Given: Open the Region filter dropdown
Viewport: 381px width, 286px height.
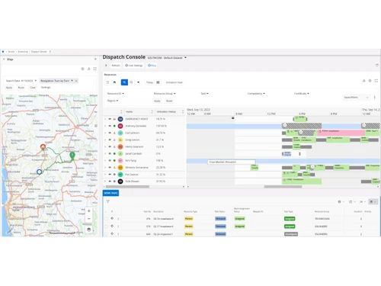Looking at the screenshot, I should point(113,101).
